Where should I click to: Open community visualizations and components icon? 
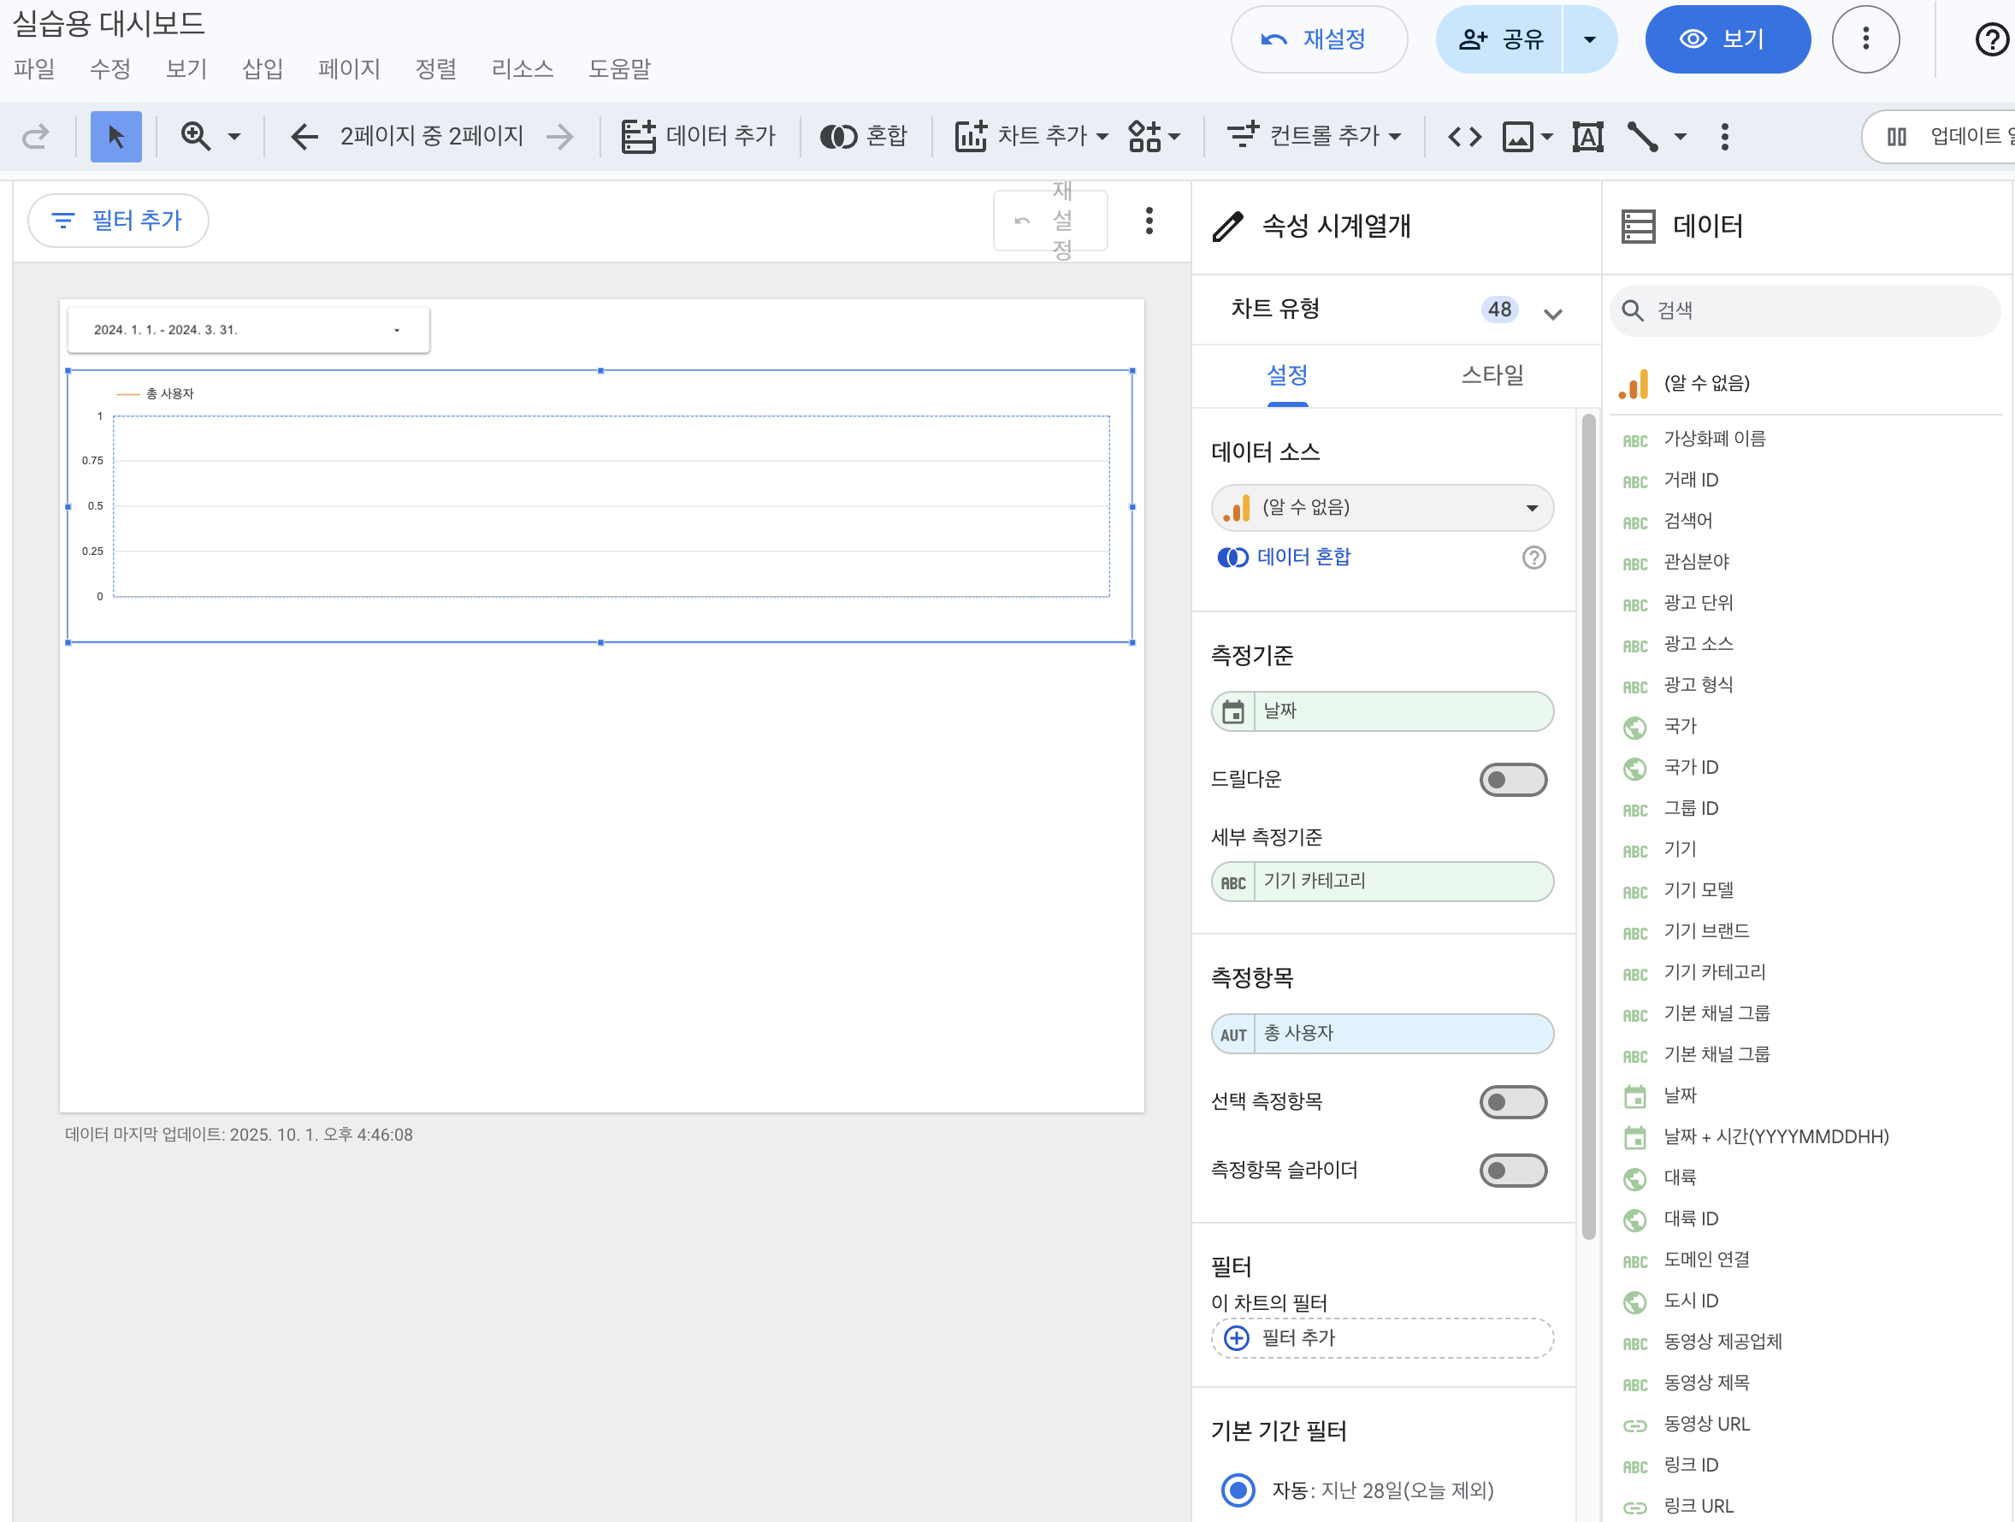click(1144, 137)
